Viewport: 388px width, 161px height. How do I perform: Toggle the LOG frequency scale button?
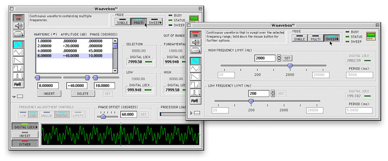click(32, 114)
